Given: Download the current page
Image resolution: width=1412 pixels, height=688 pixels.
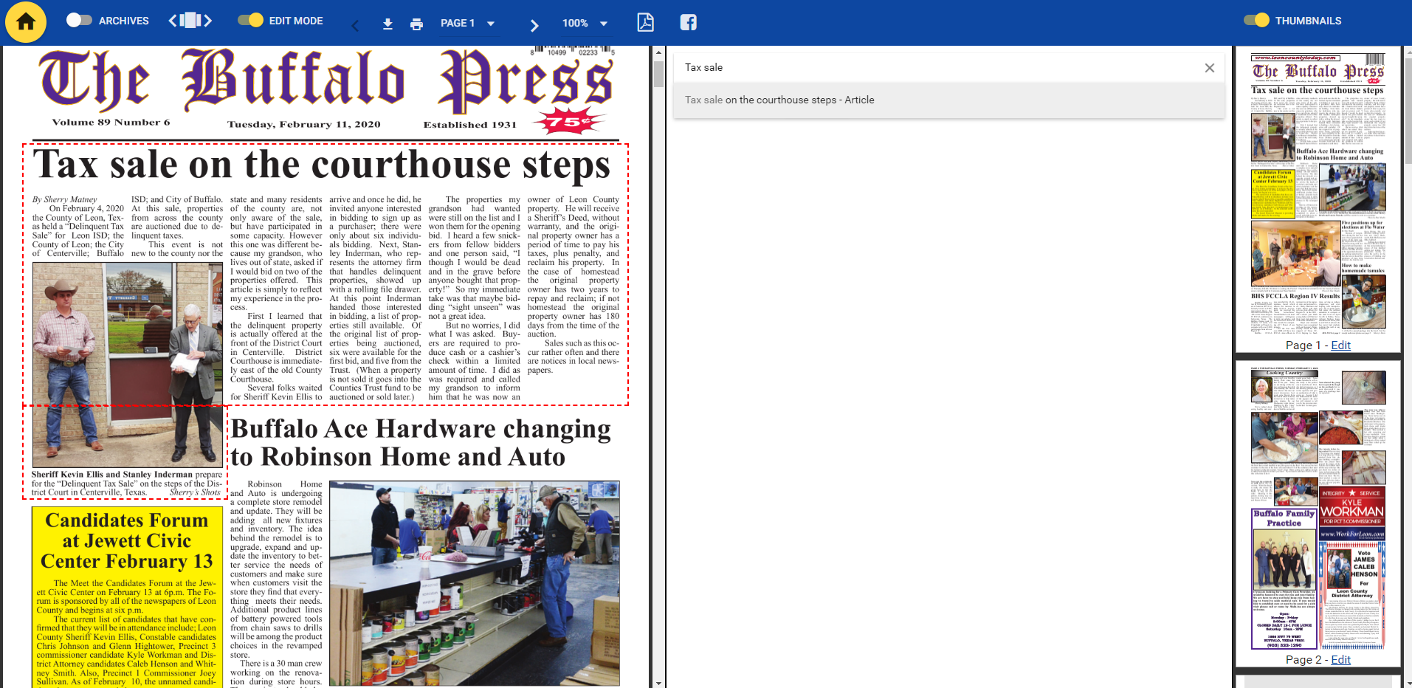Looking at the screenshot, I should [388, 24].
